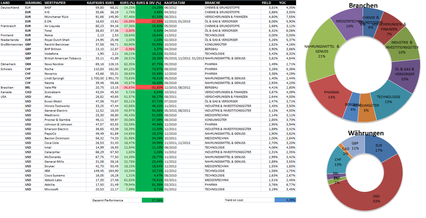Screen dimensions: 426x218
Task: Click the Münchener Rück cell
Action: pos(64,17)
